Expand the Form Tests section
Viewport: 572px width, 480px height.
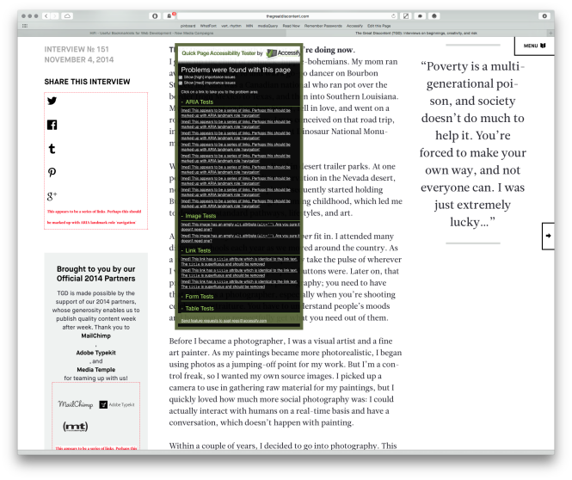tap(199, 297)
